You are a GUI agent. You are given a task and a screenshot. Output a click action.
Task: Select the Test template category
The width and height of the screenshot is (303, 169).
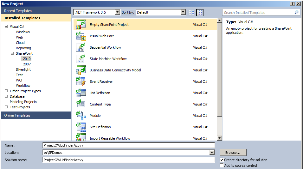tap(19, 75)
